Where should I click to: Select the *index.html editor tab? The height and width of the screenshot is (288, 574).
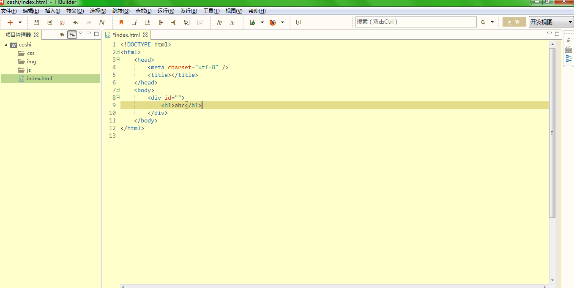(126, 35)
